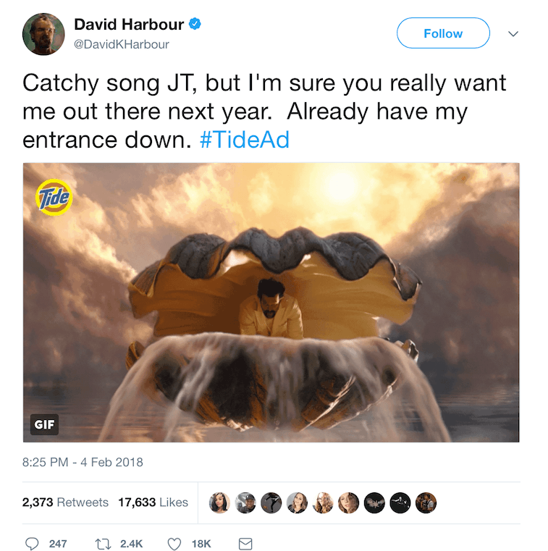Like the tweet with heart icon

pos(174,544)
